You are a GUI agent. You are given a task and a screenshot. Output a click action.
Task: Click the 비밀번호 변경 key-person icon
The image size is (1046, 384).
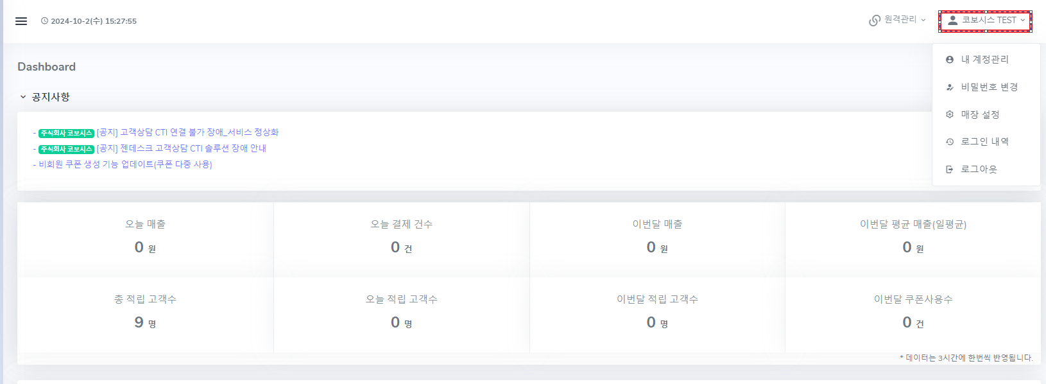[x=950, y=87]
